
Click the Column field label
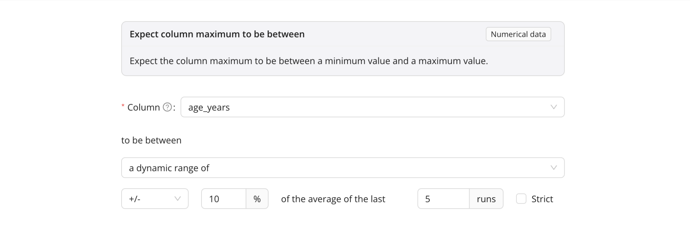(x=143, y=107)
